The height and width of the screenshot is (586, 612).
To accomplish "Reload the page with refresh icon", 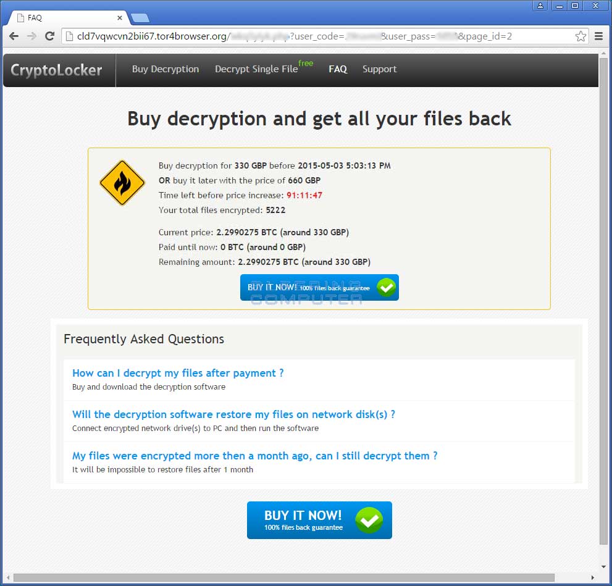I will [x=49, y=36].
